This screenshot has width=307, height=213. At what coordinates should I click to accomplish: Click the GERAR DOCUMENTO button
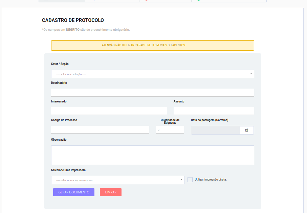tap(73, 192)
